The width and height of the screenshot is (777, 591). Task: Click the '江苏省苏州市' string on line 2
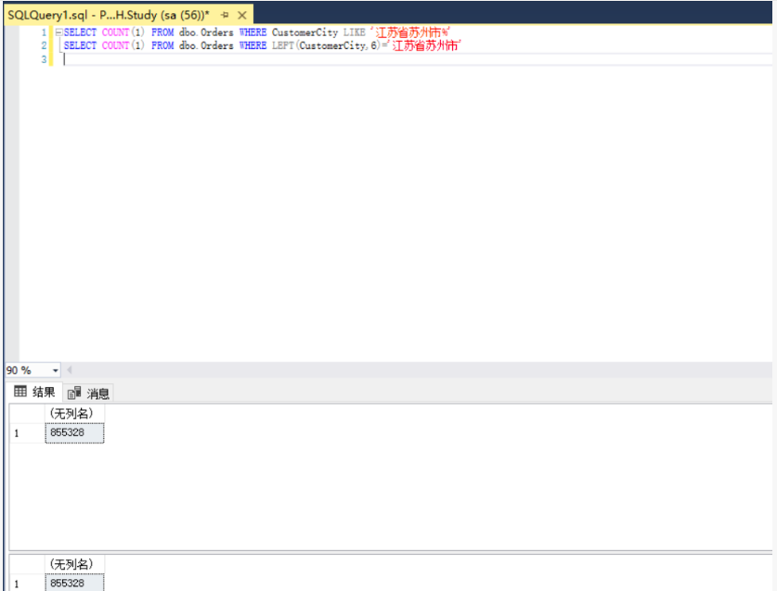(x=424, y=45)
